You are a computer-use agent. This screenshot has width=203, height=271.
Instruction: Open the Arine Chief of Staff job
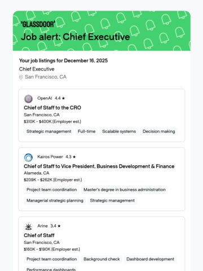[39, 235]
